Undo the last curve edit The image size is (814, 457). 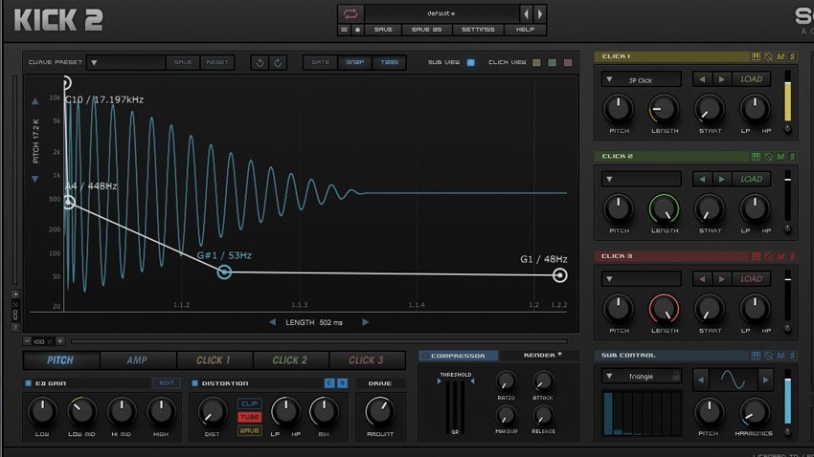[260, 63]
